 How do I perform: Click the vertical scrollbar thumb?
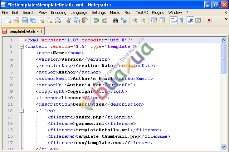(223, 59)
